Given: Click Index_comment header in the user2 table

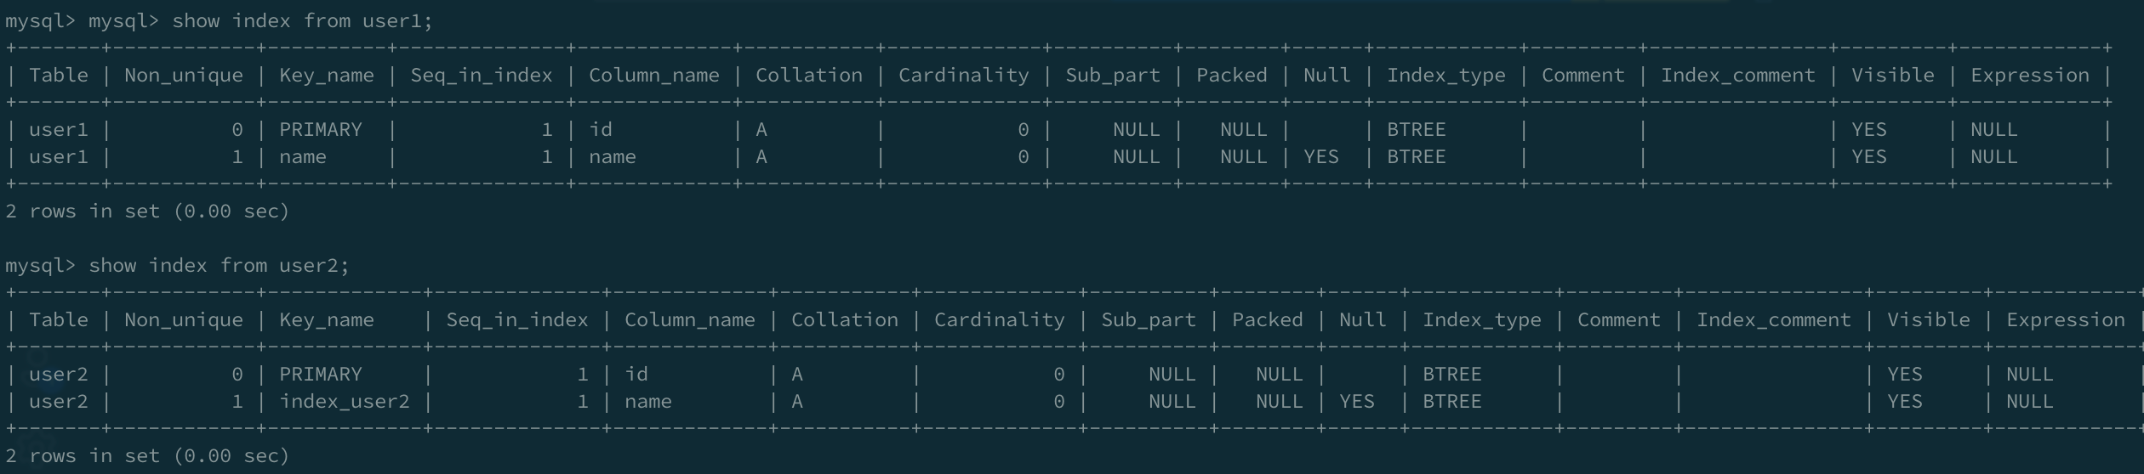Looking at the screenshot, I should click(1773, 319).
